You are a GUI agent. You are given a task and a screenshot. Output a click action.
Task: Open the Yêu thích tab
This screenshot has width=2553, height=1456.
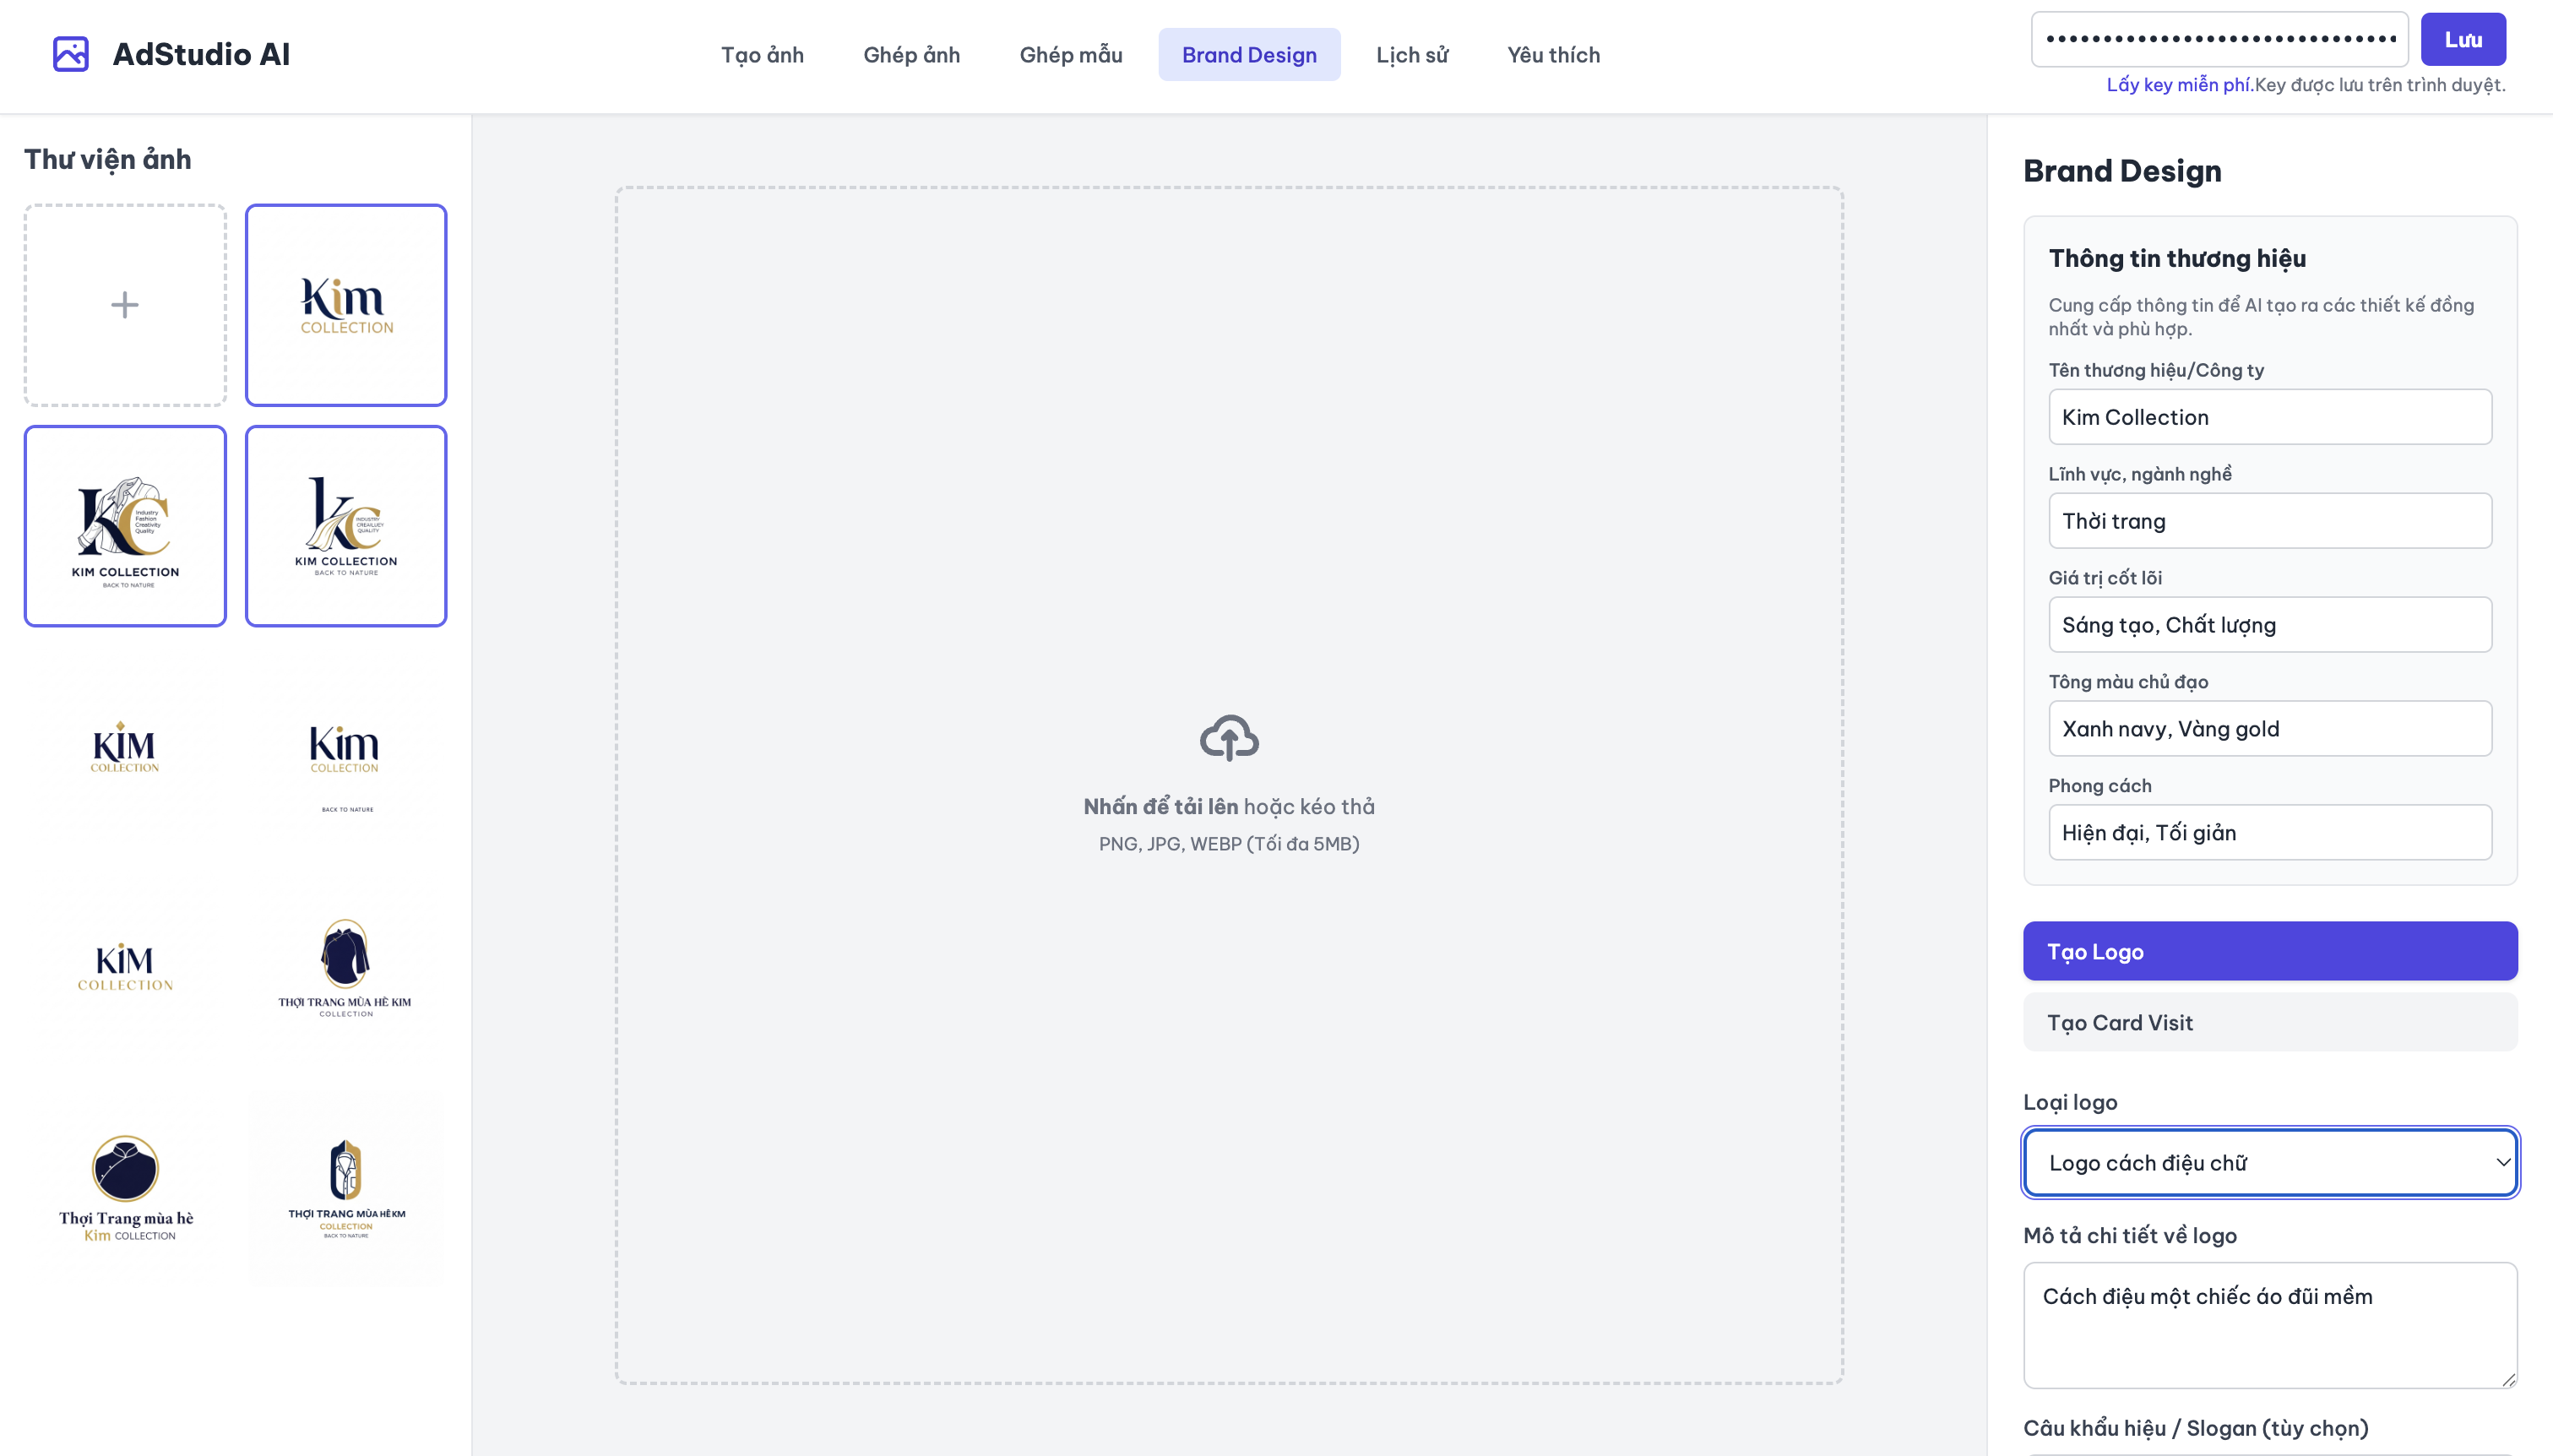[1553, 55]
